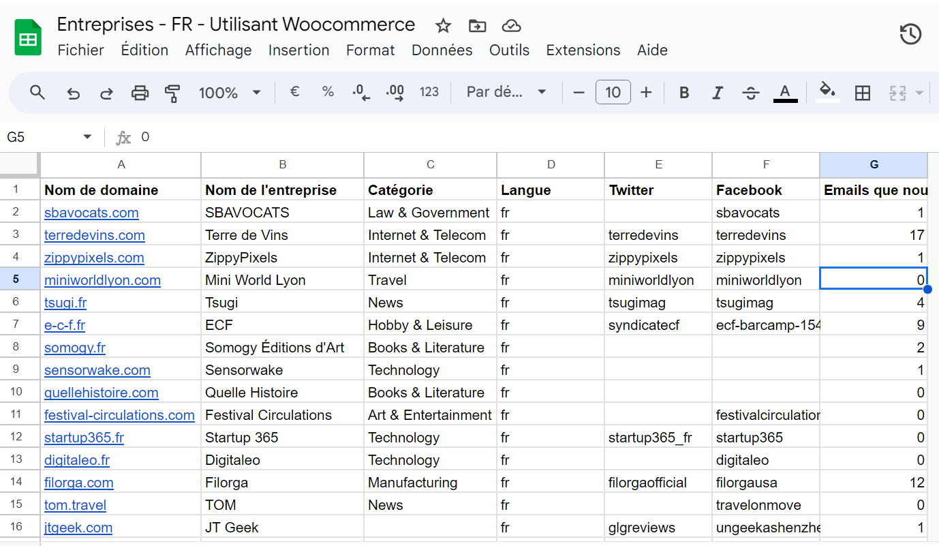Click the select all corner box
Screen dimensions: 939x546
coord(20,164)
